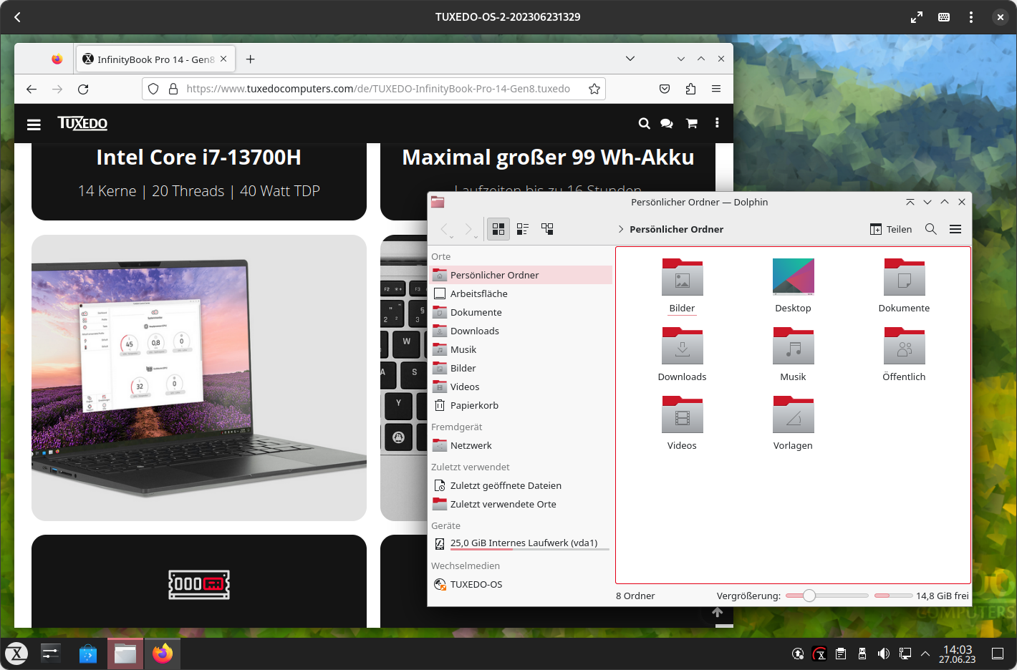Click the TUXEDO logo on website
The image size is (1017, 670).
pyautogui.click(x=82, y=123)
